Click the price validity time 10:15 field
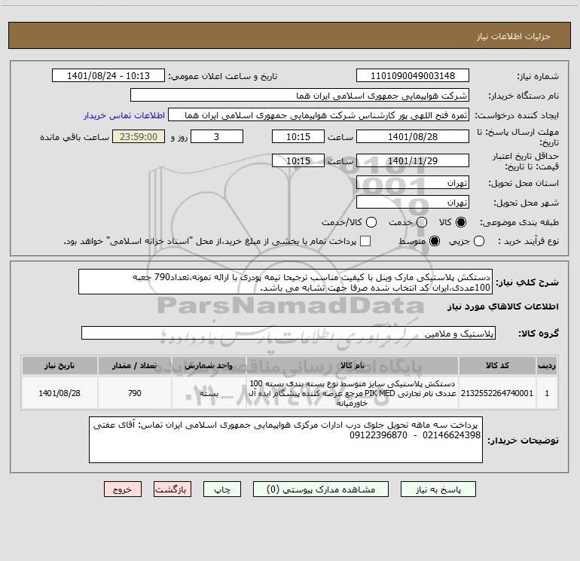Screen dimensions: 580x561 [298, 160]
